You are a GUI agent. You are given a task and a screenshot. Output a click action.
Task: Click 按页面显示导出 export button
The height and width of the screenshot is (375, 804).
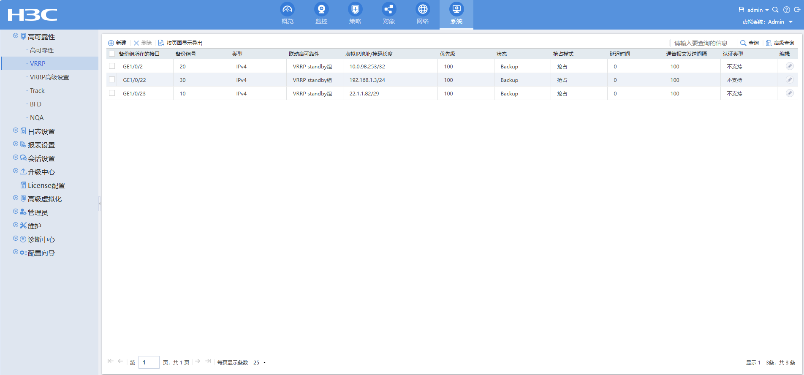pyautogui.click(x=180, y=43)
